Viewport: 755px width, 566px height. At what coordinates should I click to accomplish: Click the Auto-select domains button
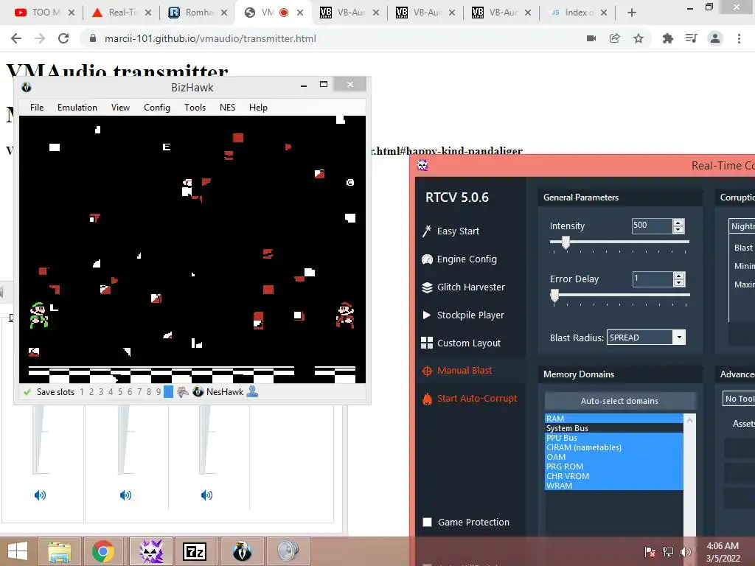click(619, 401)
